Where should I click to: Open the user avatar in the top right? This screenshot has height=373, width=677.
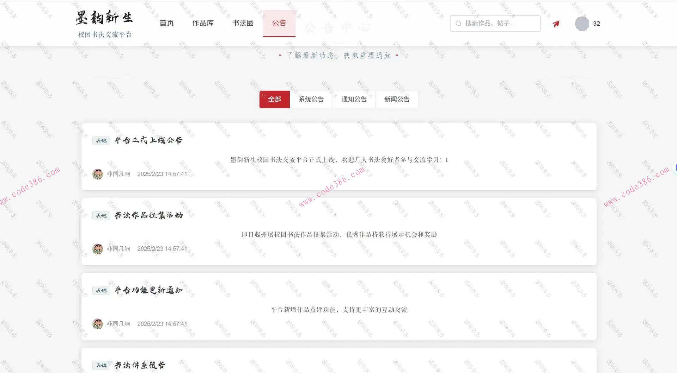coord(581,24)
